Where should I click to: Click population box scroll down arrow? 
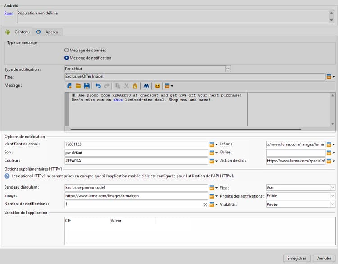[x=331, y=20]
